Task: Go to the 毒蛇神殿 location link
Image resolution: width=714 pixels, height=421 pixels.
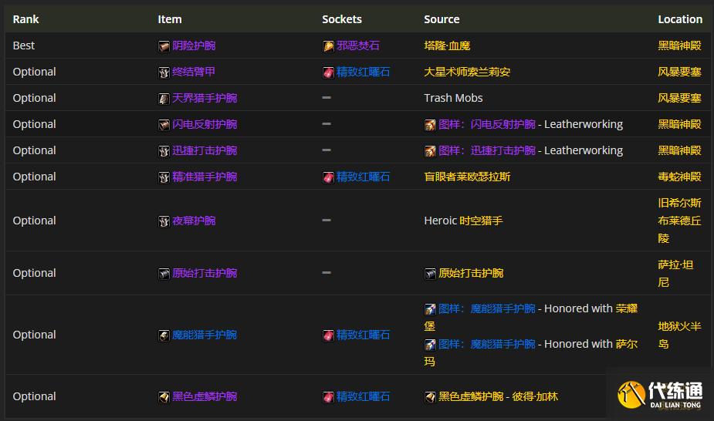Action: click(x=679, y=177)
